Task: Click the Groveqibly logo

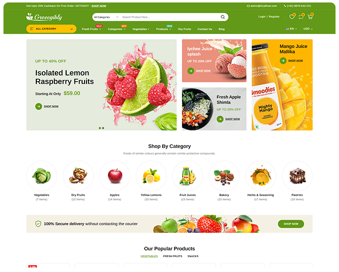Action: [x=44, y=17]
